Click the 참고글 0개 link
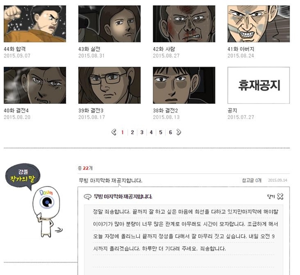The image size is (300, 275). click(252, 180)
